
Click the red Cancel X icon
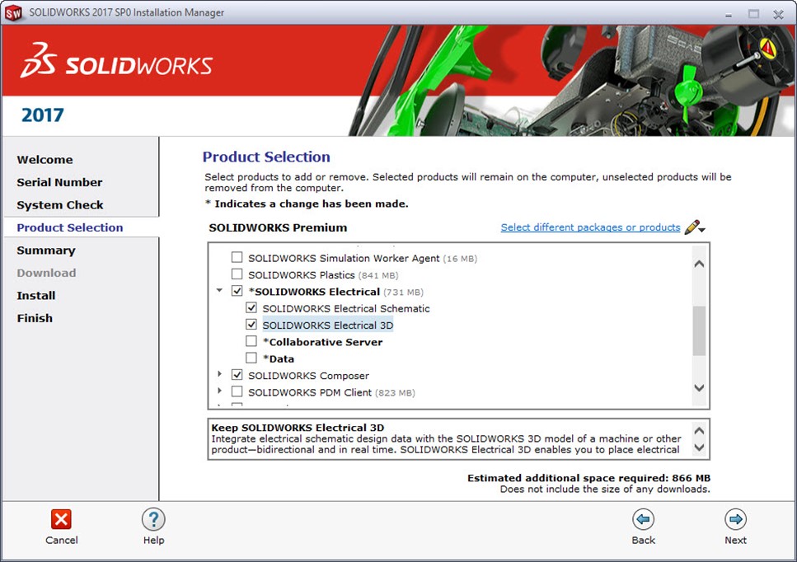(61, 518)
